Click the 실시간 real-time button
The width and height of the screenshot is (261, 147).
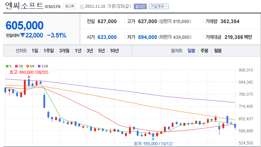[x=140, y=7]
